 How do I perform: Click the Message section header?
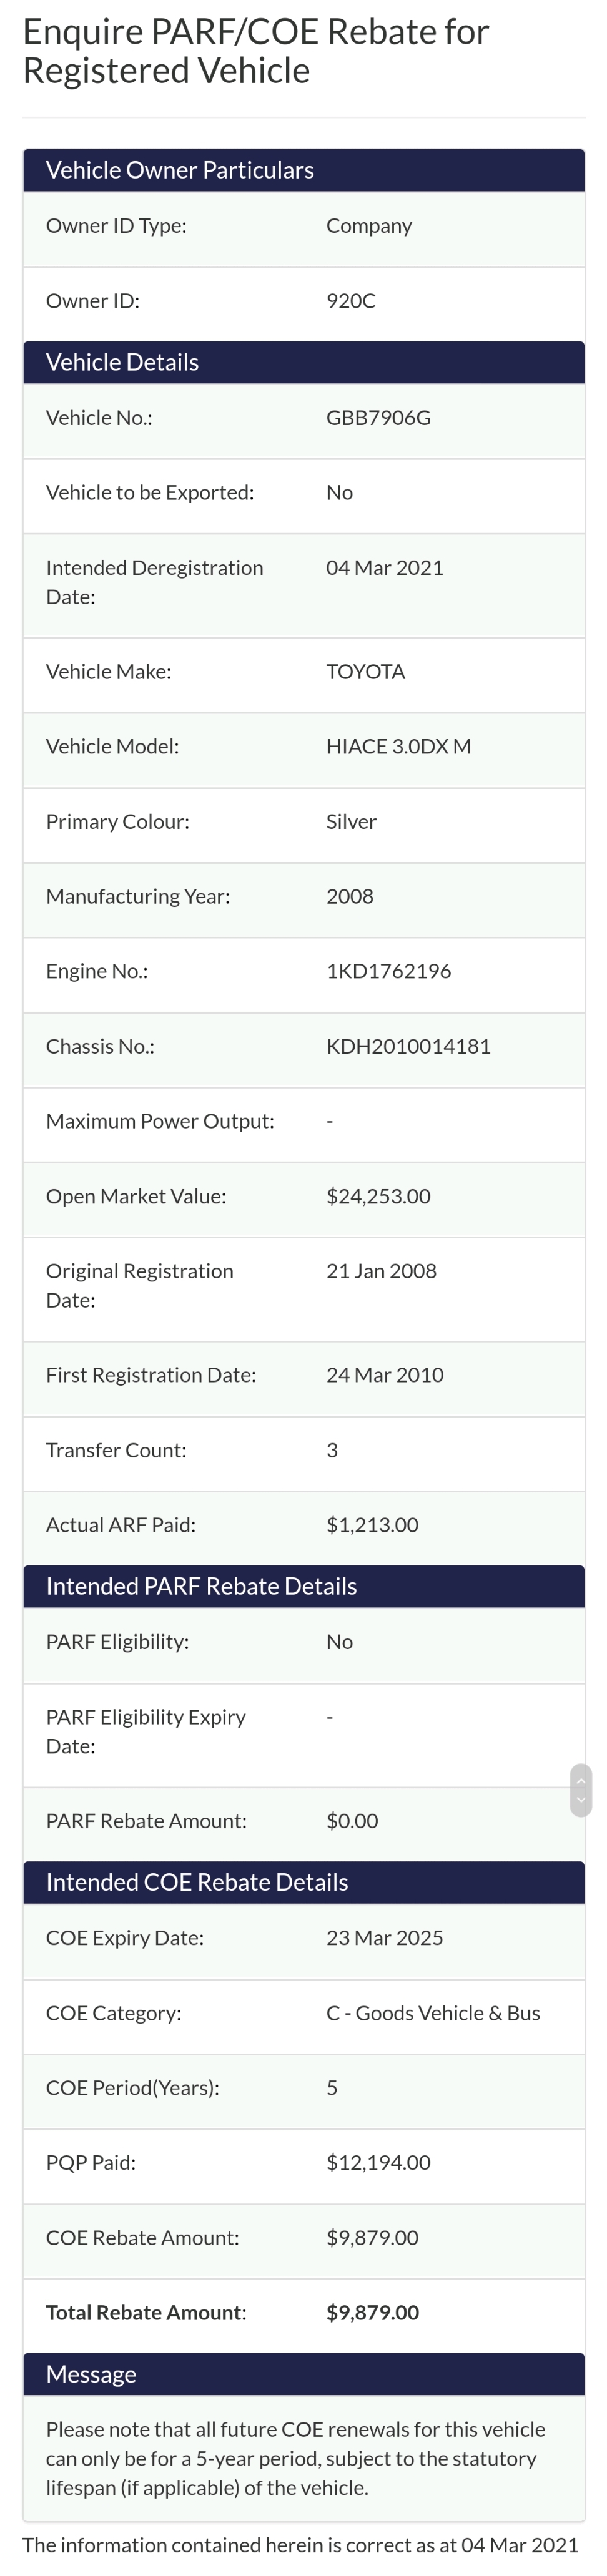click(x=91, y=2374)
